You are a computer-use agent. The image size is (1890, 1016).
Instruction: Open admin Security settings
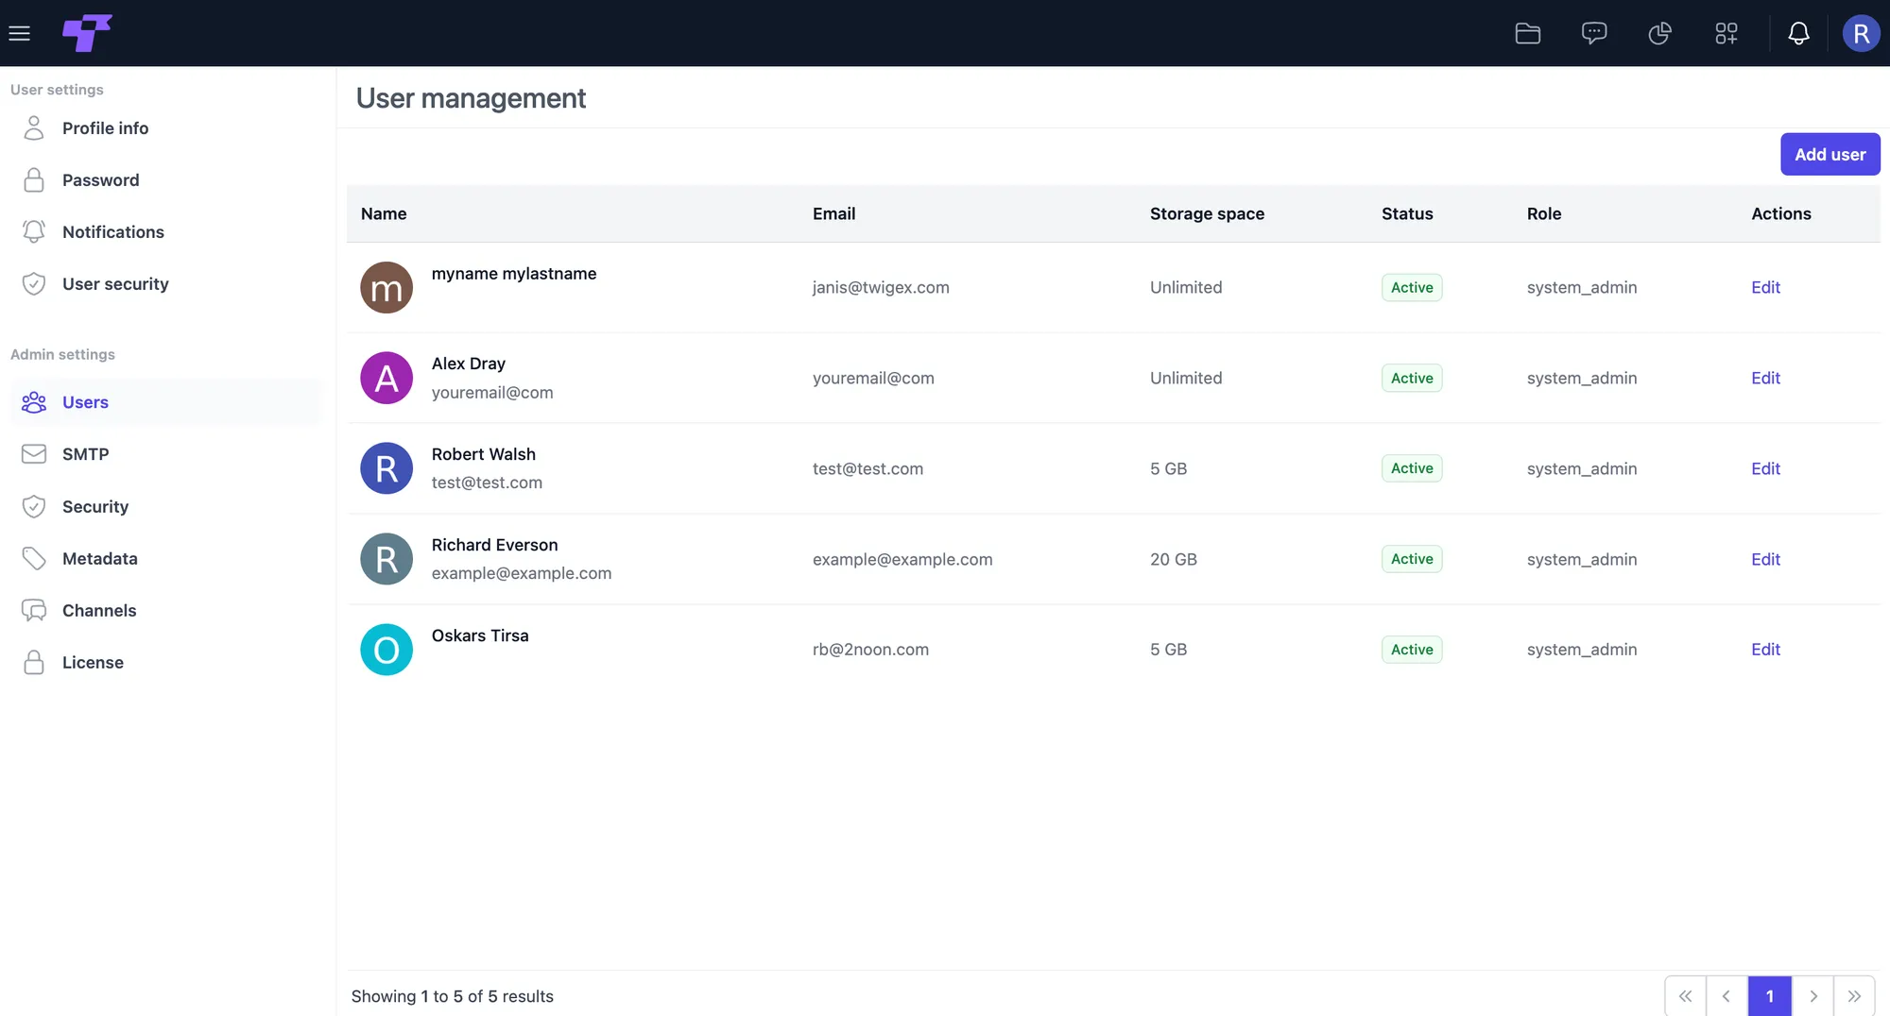click(x=166, y=507)
